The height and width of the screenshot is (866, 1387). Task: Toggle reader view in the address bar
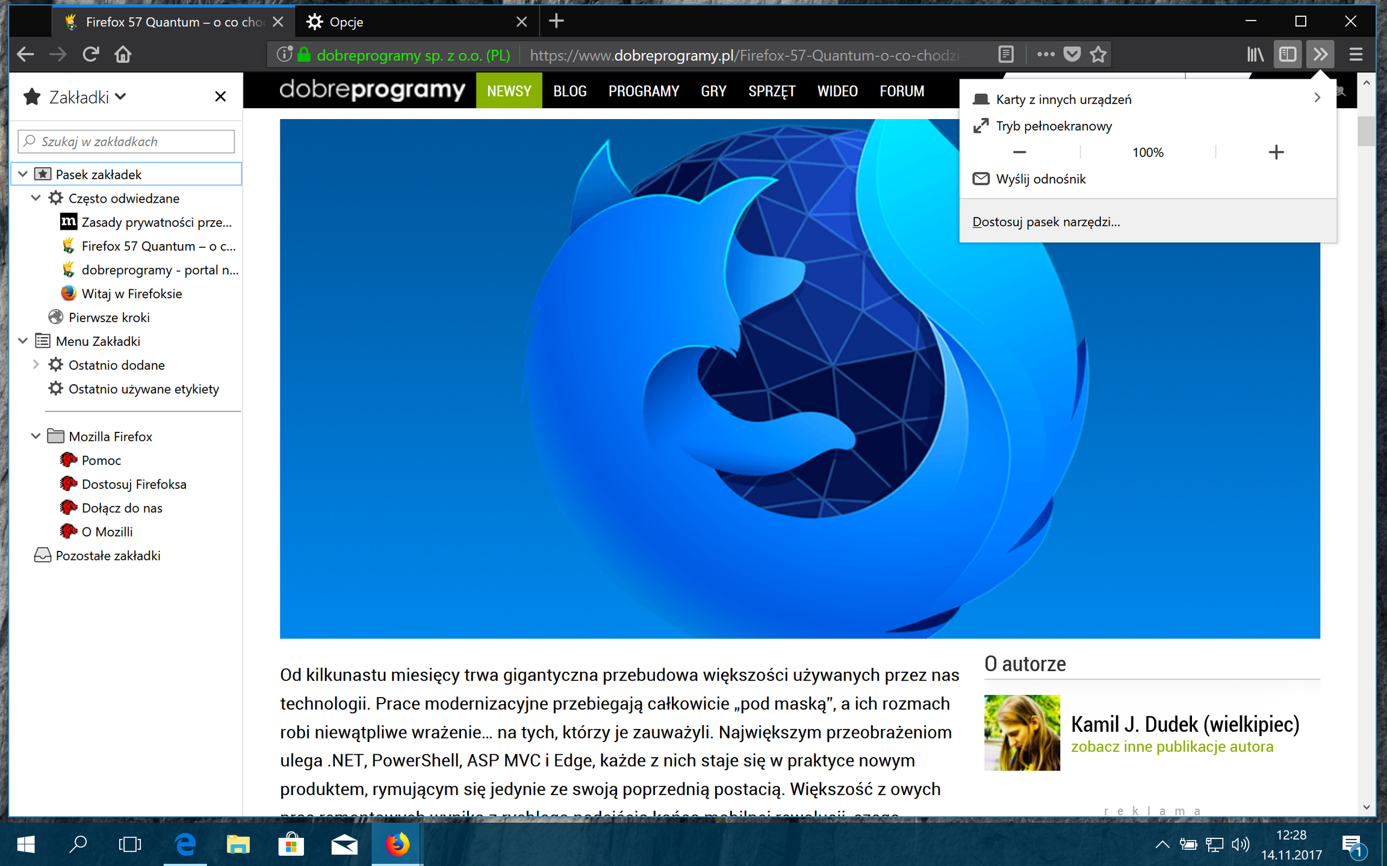pyautogui.click(x=1006, y=54)
